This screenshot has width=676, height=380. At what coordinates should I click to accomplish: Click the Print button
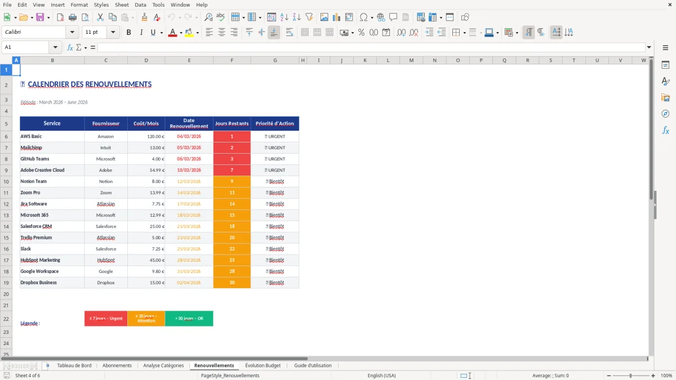[73, 17]
